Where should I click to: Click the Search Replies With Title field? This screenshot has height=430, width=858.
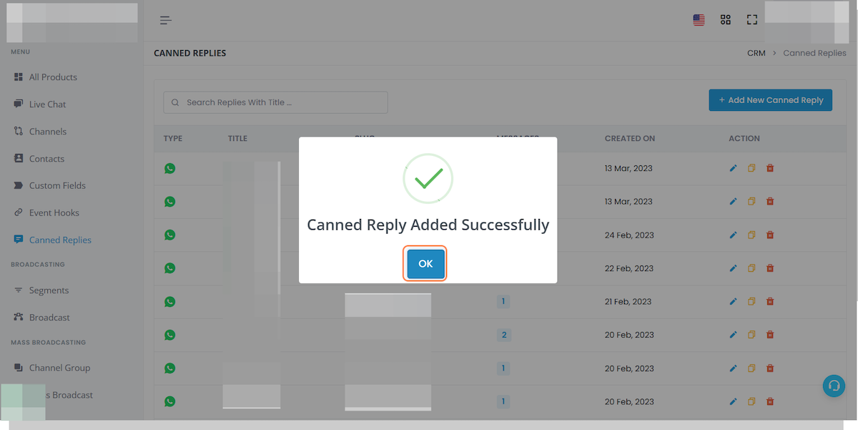[x=276, y=102]
